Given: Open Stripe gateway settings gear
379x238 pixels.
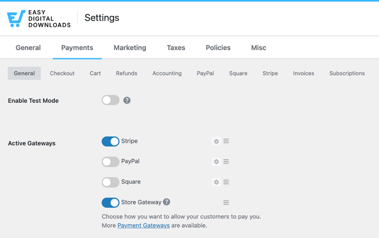Looking at the screenshot, I should (x=217, y=141).
